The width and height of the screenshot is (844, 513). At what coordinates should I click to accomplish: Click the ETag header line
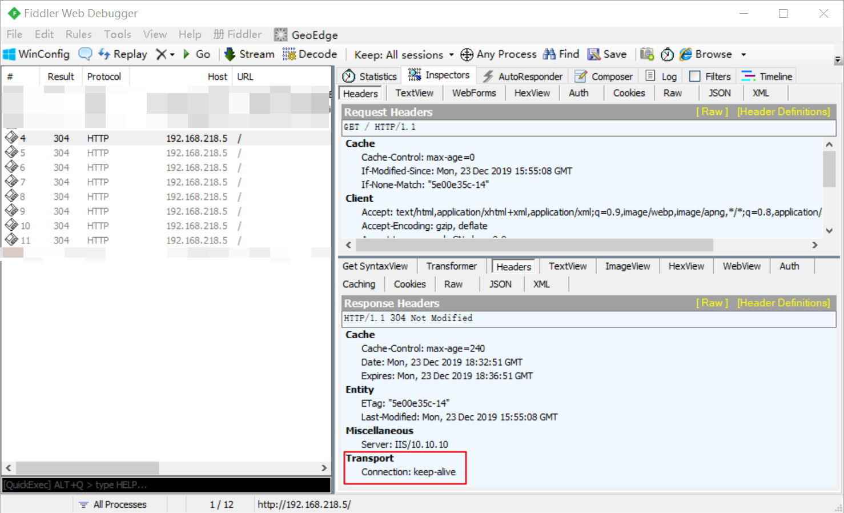[405, 403]
